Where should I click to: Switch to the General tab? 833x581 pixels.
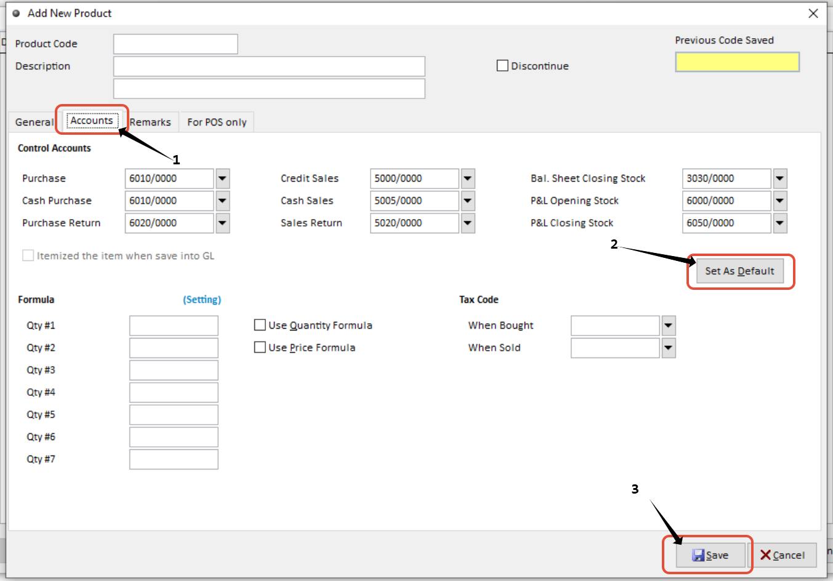34,122
